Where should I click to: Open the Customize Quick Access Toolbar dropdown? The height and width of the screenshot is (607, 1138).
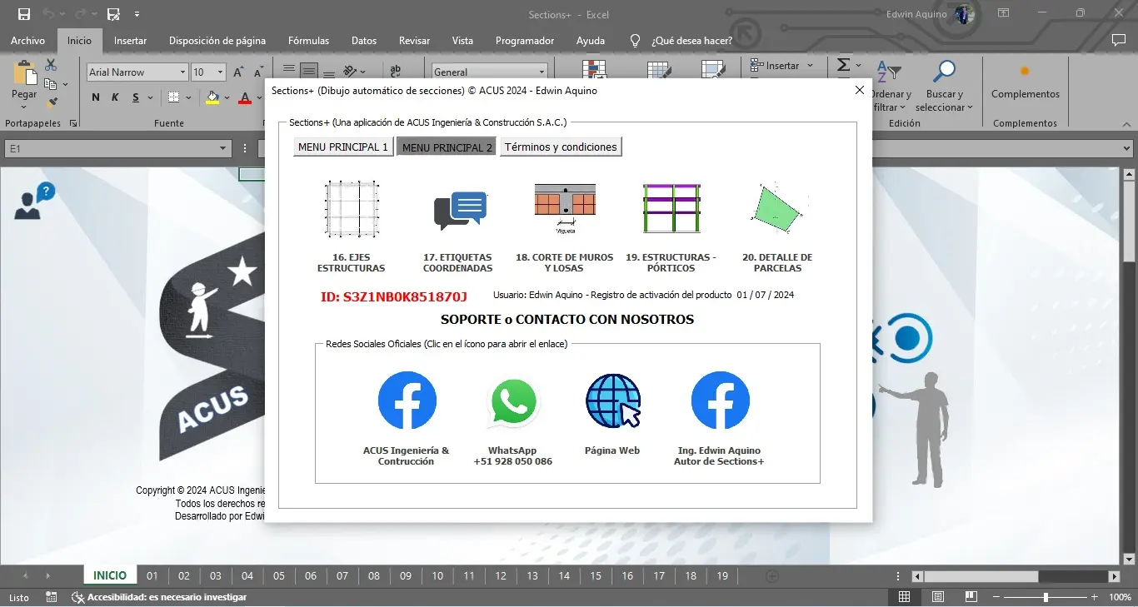point(137,14)
